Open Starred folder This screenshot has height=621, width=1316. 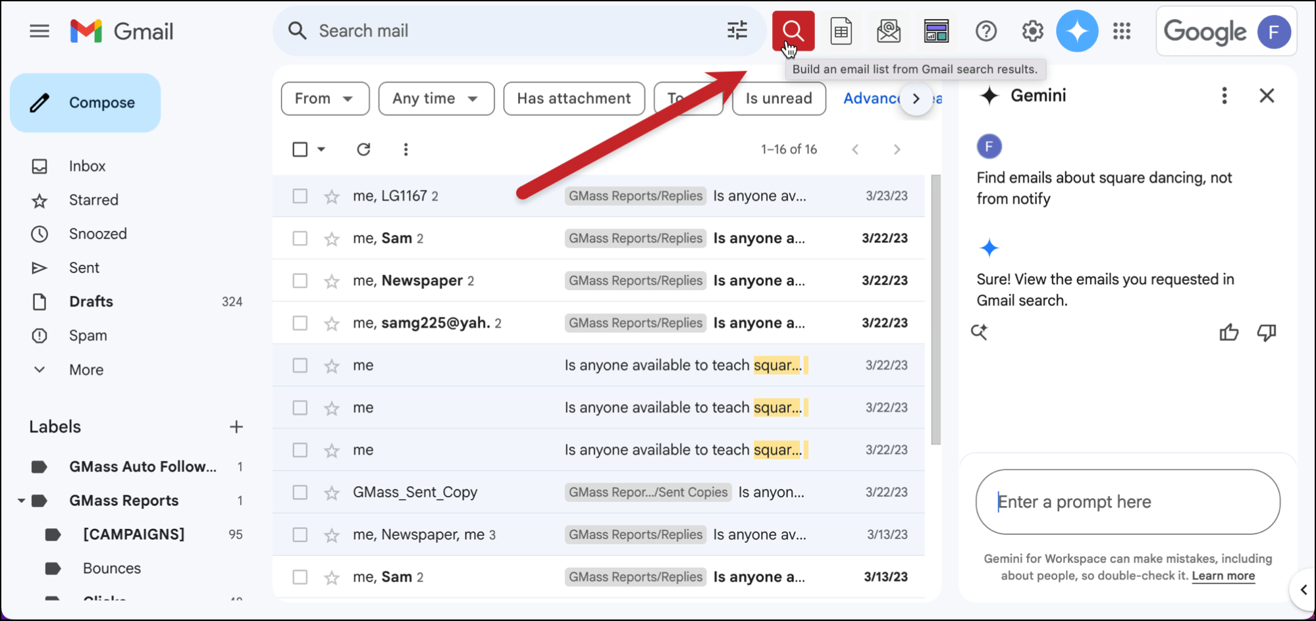[x=93, y=200]
